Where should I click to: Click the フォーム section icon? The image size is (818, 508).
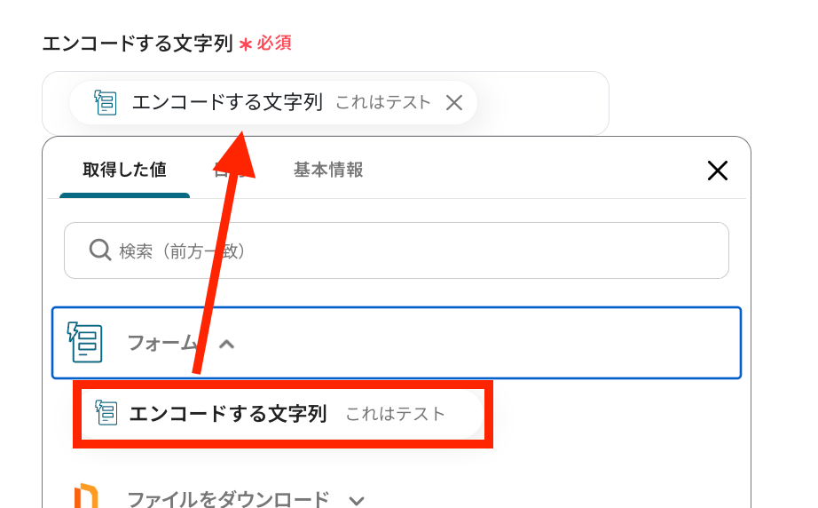coord(85,342)
